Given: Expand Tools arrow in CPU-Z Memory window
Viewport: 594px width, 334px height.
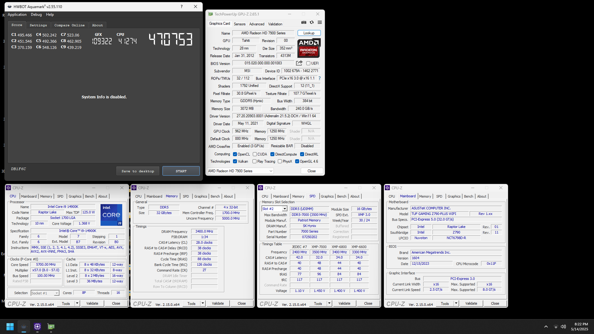Looking at the screenshot, I should [x=203, y=303].
